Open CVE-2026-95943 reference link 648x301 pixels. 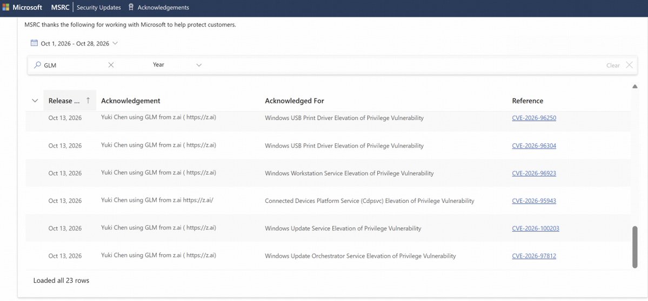534,201
